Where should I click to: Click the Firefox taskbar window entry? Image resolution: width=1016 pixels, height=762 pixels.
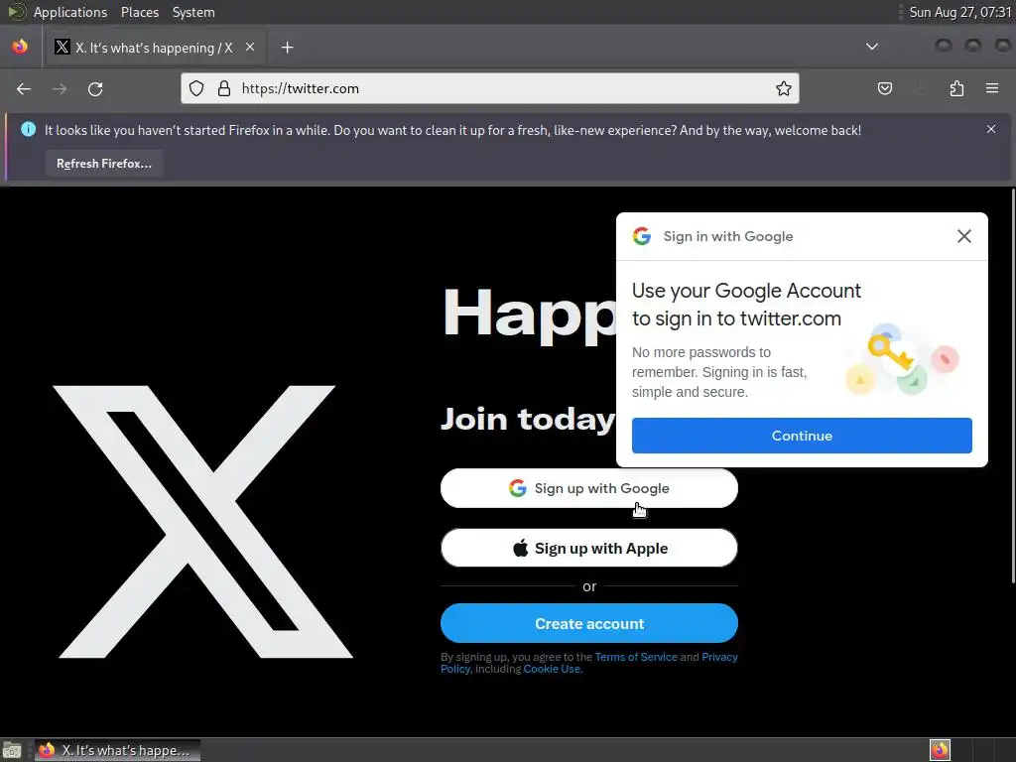click(117, 750)
